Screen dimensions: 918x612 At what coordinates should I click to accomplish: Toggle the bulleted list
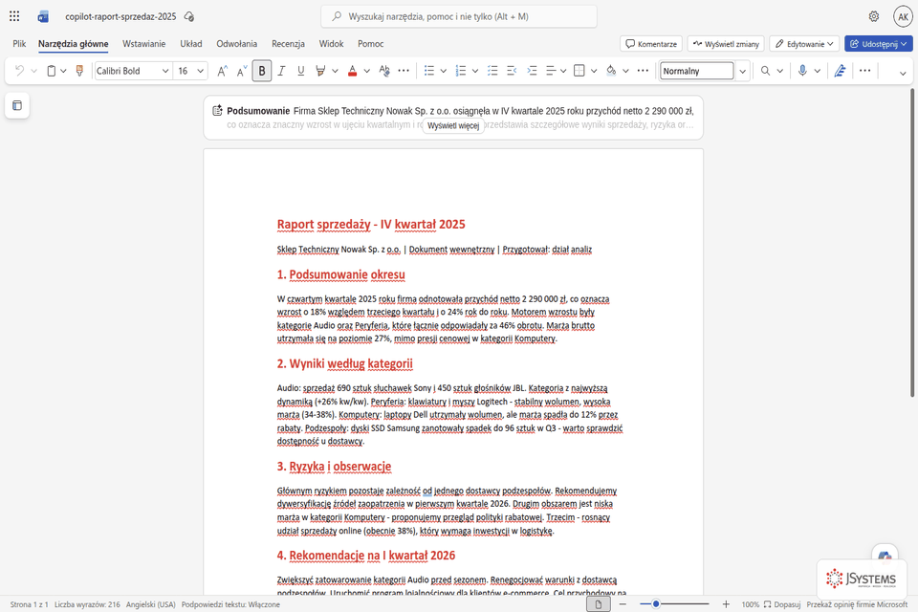(429, 71)
